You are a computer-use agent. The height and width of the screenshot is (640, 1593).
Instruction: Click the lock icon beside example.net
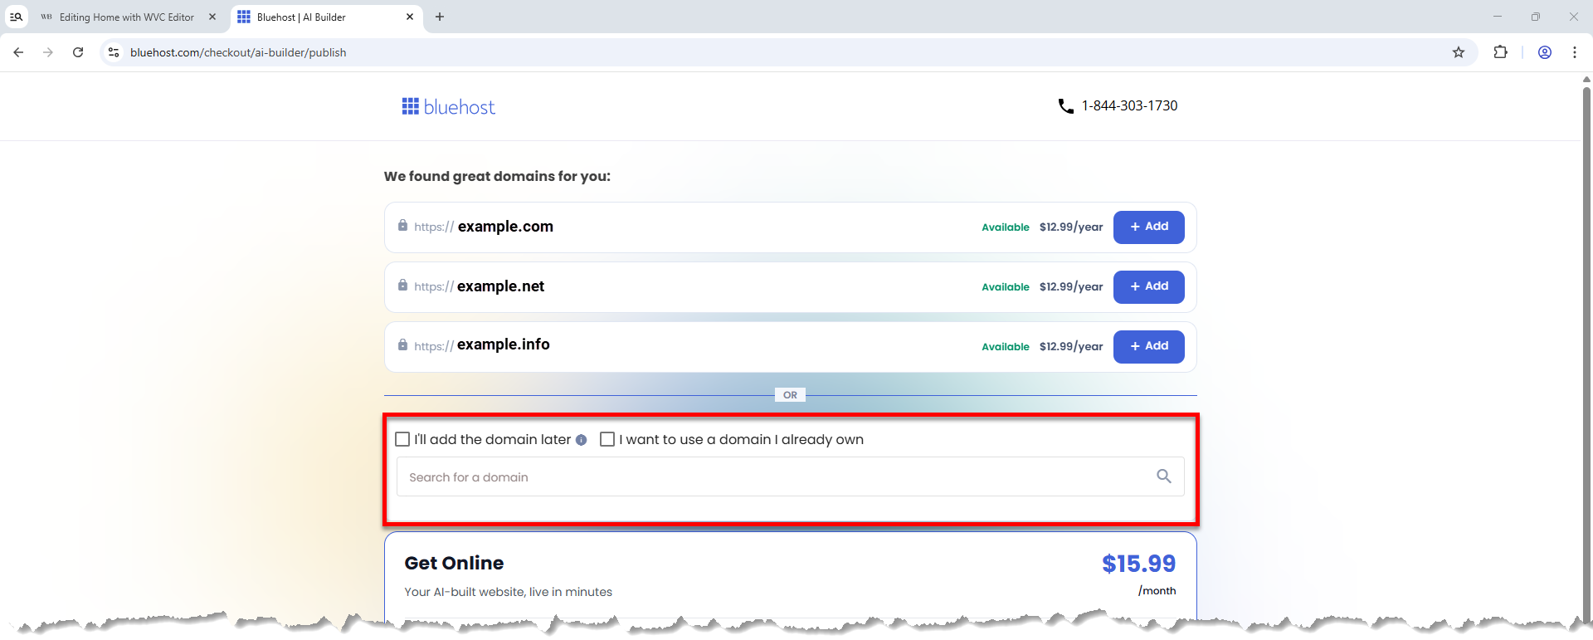click(402, 286)
